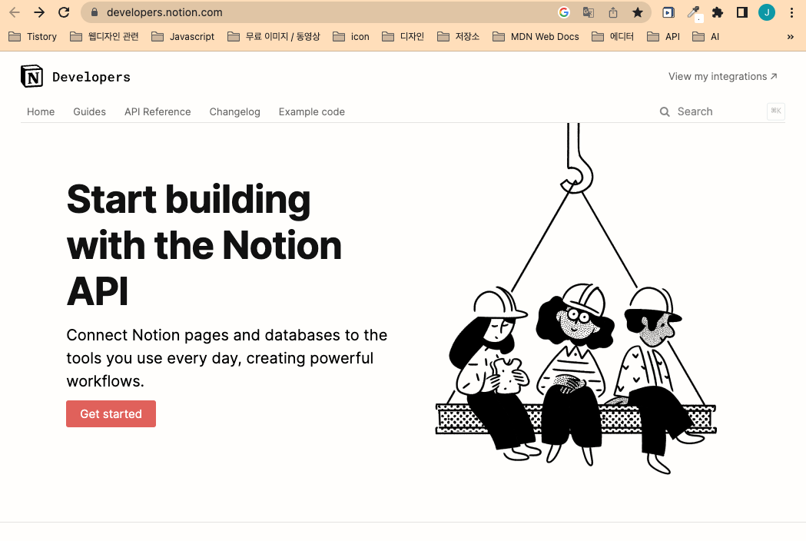Image resolution: width=806 pixels, height=541 pixels.
Task: Click the ⌘K search shortcut badge
Action: [776, 111]
